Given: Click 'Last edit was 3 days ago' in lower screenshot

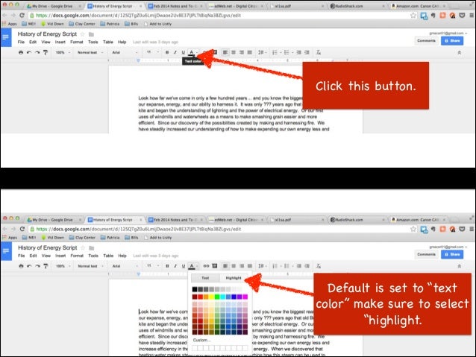Looking at the screenshot, I should pyautogui.click(x=156, y=256).
